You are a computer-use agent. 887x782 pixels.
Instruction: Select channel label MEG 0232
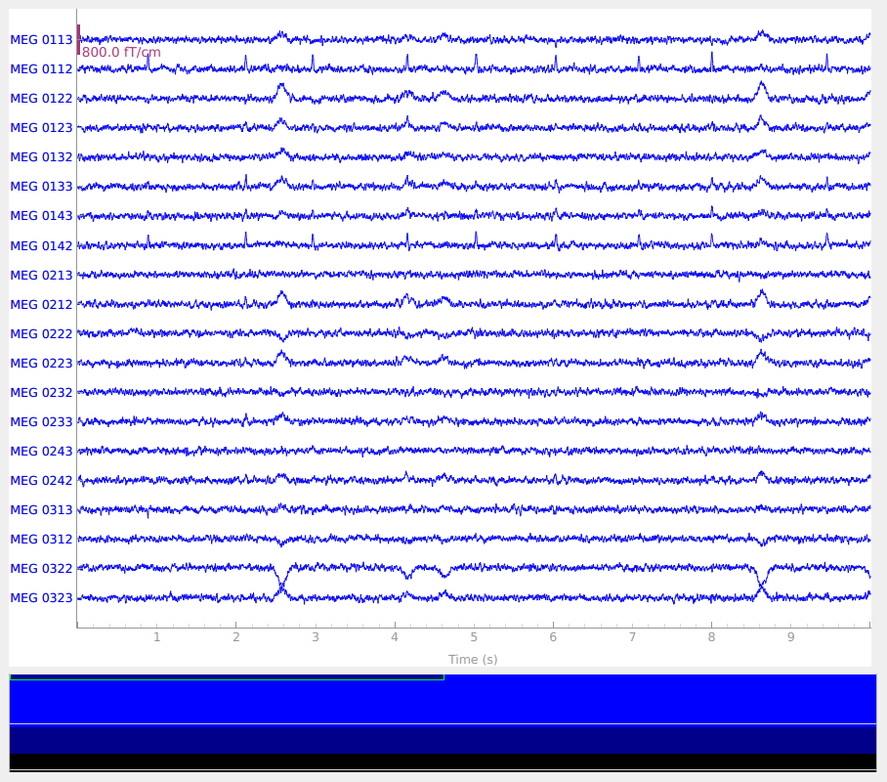(41, 392)
